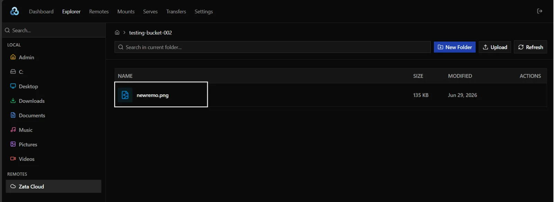
Task: Focus Search in current folder field
Action: (x=272, y=47)
